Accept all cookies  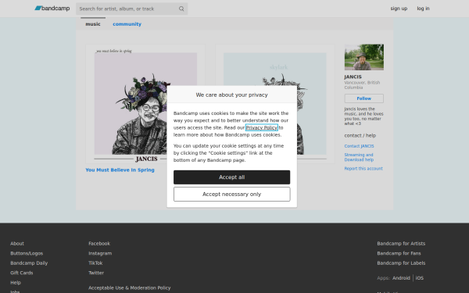click(x=232, y=177)
